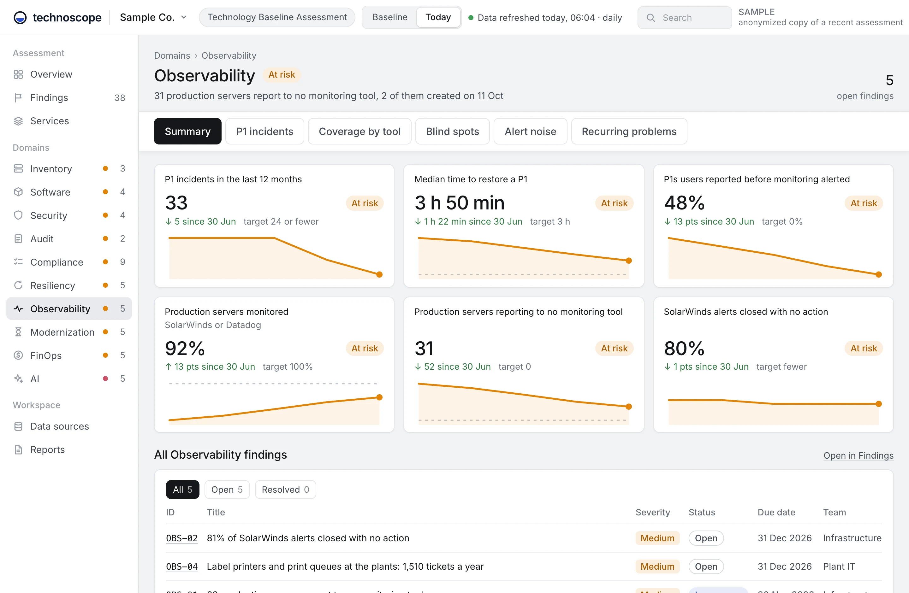Viewport: 909px width, 593px height.
Task: Click the Open status on OBS-02 row
Action: (x=706, y=538)
